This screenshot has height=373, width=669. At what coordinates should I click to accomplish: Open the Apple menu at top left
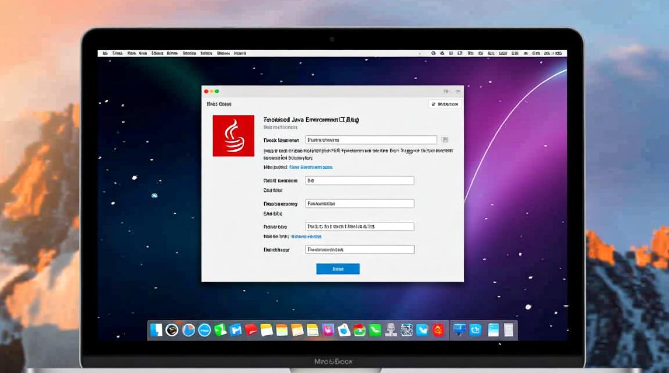point(105,52)
